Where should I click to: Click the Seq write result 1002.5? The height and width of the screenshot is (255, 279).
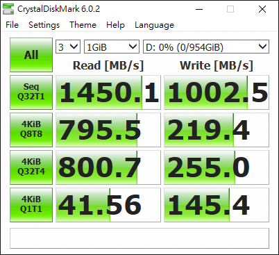pyautogui.click(x=217, y=92)
